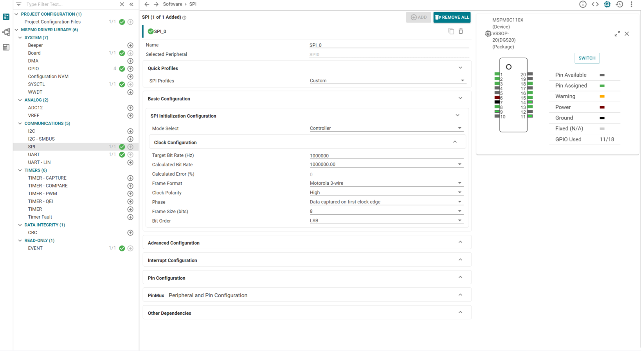Add a new ADC12 module instance
Image resolution: width=641 pixels, height=351 pixels.
pos(130,108)
